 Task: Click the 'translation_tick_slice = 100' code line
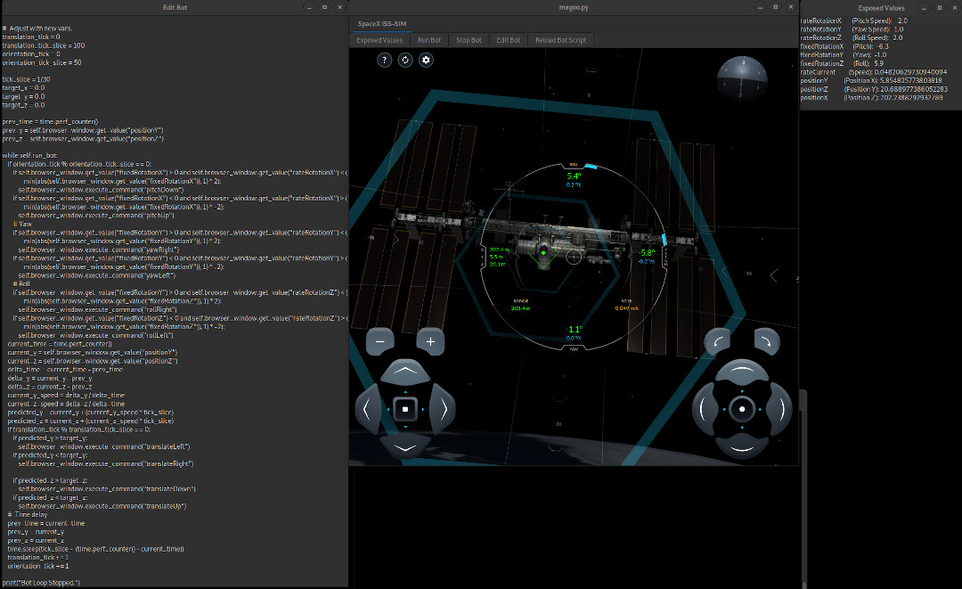click(44, 45)
